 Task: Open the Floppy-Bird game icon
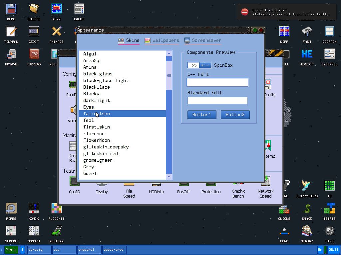coord(307,186)
